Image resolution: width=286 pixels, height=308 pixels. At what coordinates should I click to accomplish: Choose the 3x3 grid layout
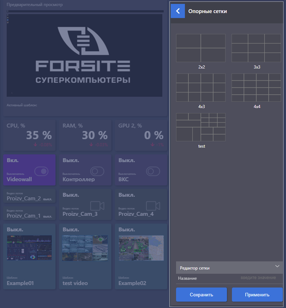(256, 48)
